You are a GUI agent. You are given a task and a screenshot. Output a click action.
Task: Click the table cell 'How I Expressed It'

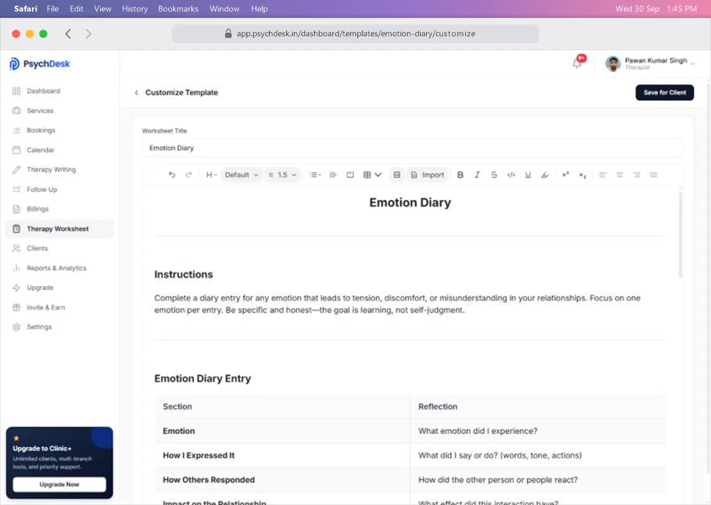283,455
